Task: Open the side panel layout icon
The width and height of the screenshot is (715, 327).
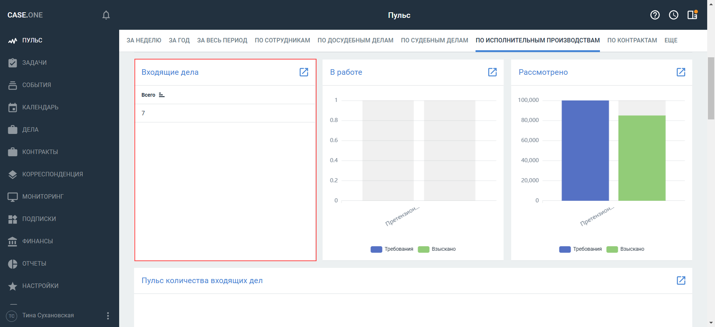Action: coord(692,15)
